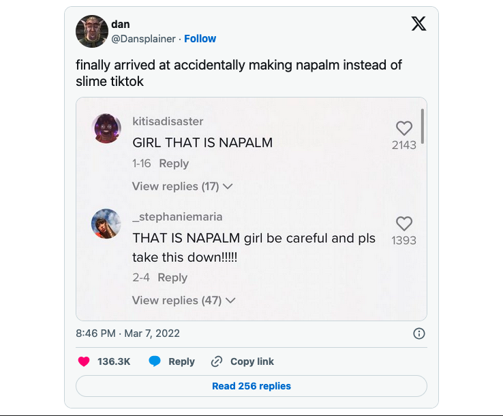
Task: Open Read 256 replies button
Action: point(251,386)
